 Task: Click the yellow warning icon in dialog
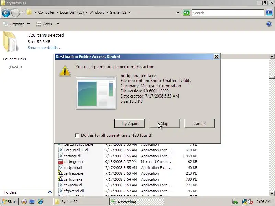(x=65, y=71)
